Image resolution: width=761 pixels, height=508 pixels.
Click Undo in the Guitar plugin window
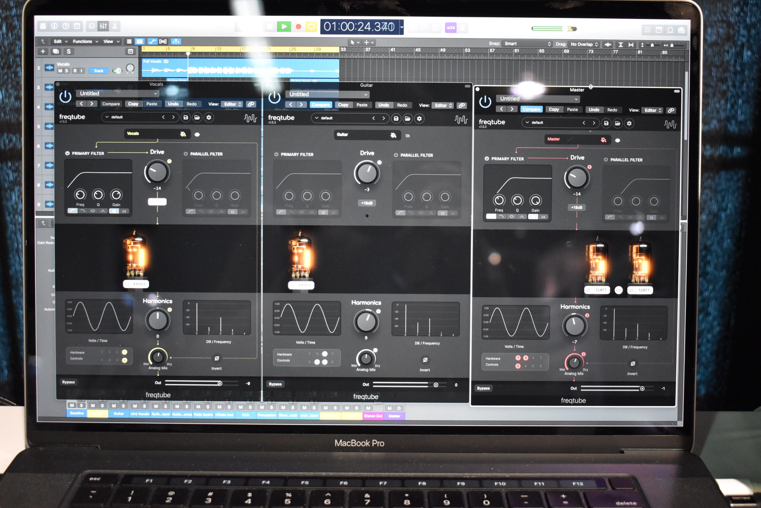click(383, 105)
